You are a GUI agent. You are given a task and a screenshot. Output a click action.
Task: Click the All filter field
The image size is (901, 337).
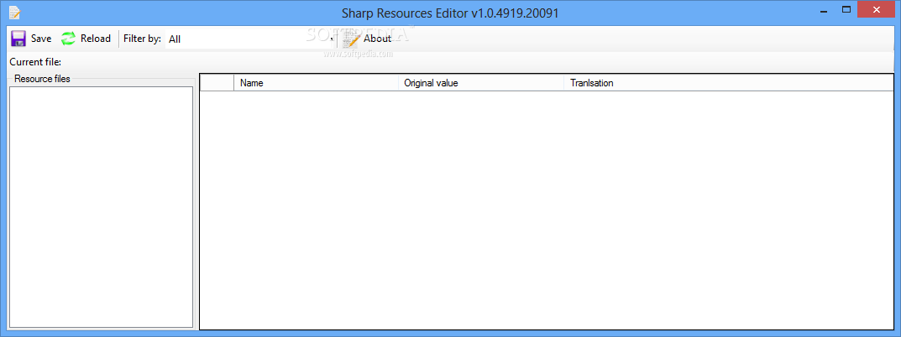(249, 39)
